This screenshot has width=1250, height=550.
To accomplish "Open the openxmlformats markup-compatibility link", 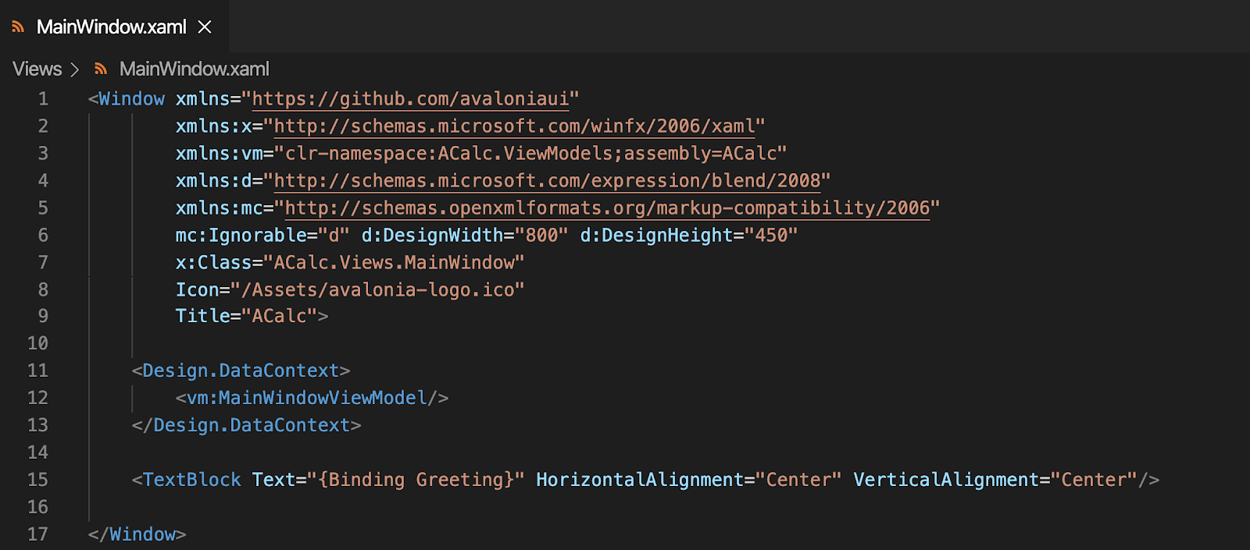I will point(607,208).
